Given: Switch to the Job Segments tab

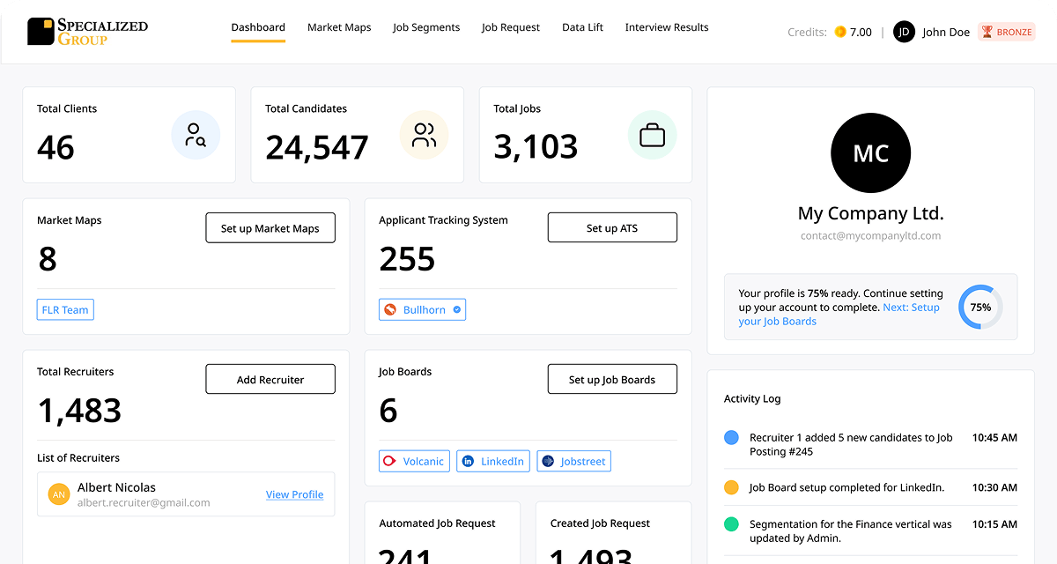Looking at the screenshot, I should click(x=426, y=27).
